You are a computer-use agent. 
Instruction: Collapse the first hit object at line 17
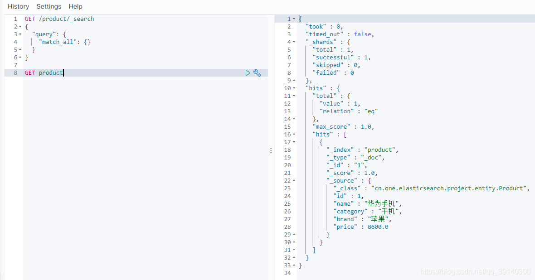[x=294, y=142]
